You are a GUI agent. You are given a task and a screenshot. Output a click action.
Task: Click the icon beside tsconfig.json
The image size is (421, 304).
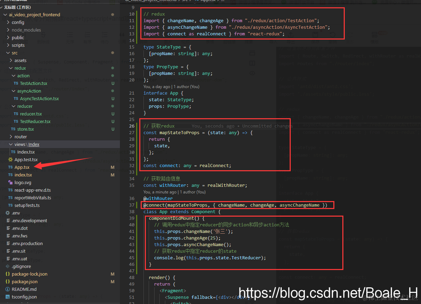tap(8, 297)
